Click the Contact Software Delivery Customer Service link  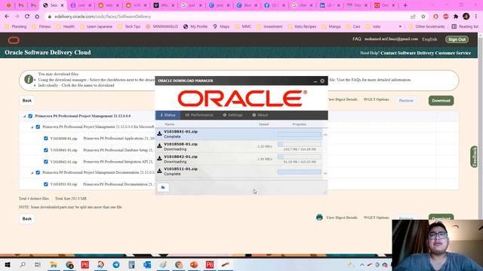click(426, 53)
